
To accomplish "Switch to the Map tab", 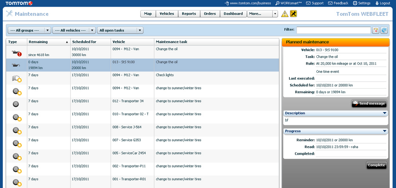I will (x=148, y=14).
